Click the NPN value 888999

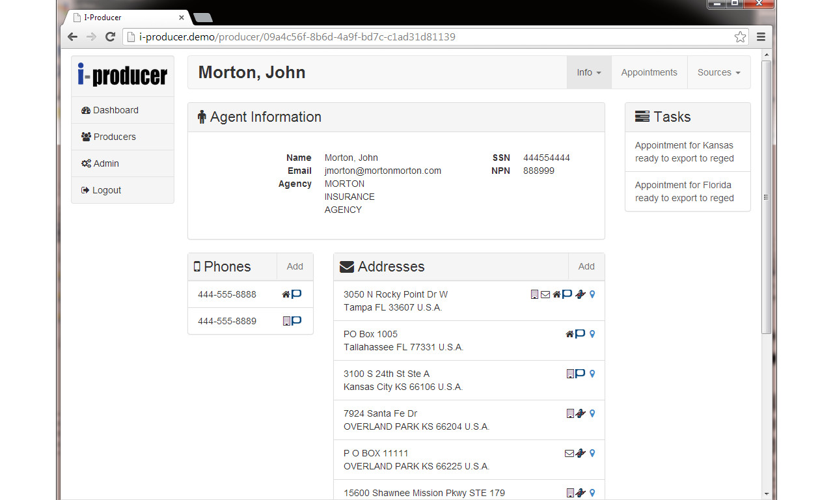(x=539, y=171)
